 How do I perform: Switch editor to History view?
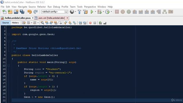pyautogui.click(x=15, y=23)
